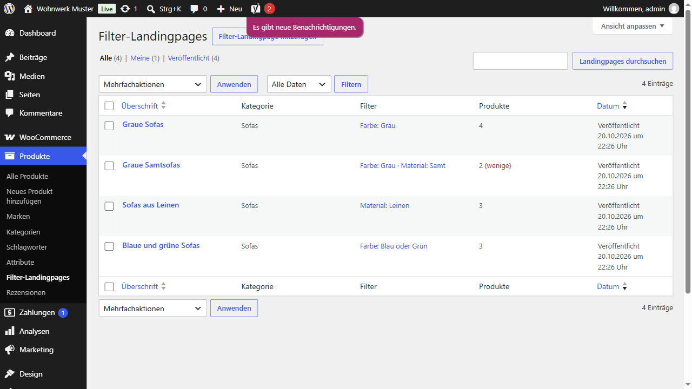The image size is (692, 389).
Task: Click the Filtern button
Action: coord(351,84)
